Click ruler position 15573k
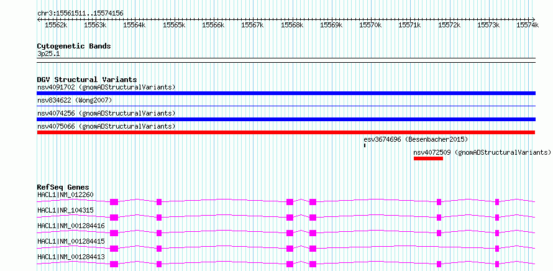The height and width of the screenshot is (271, 553). coord(489,25)
